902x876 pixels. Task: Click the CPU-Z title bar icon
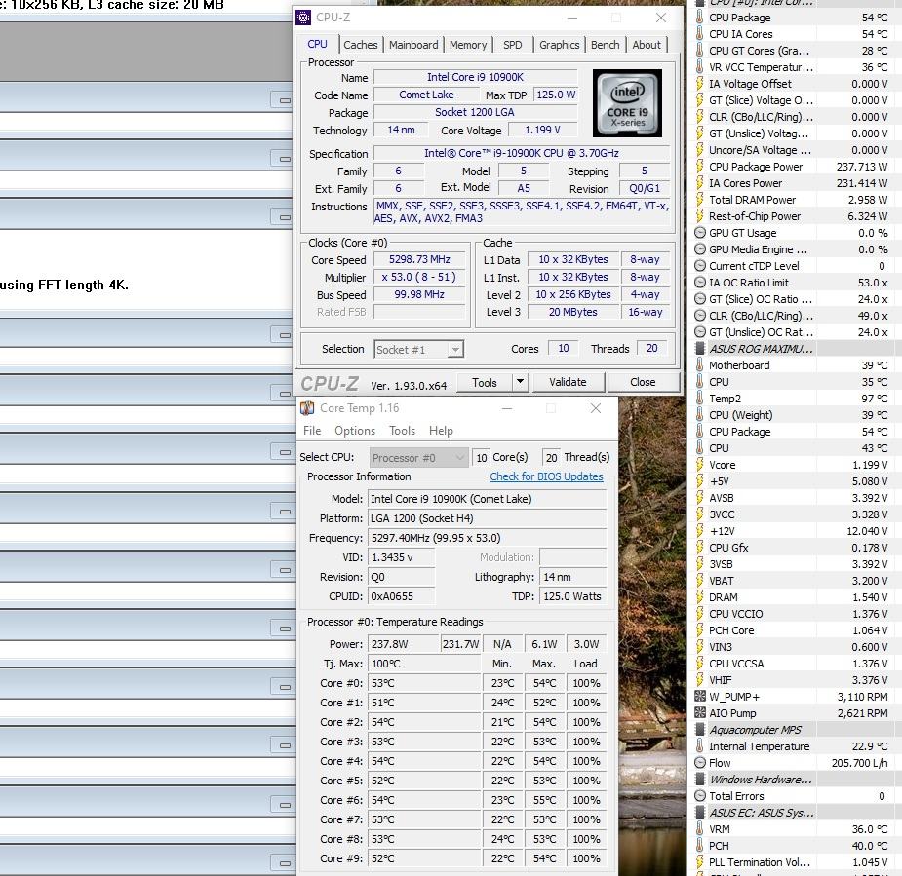coord(303,18)
